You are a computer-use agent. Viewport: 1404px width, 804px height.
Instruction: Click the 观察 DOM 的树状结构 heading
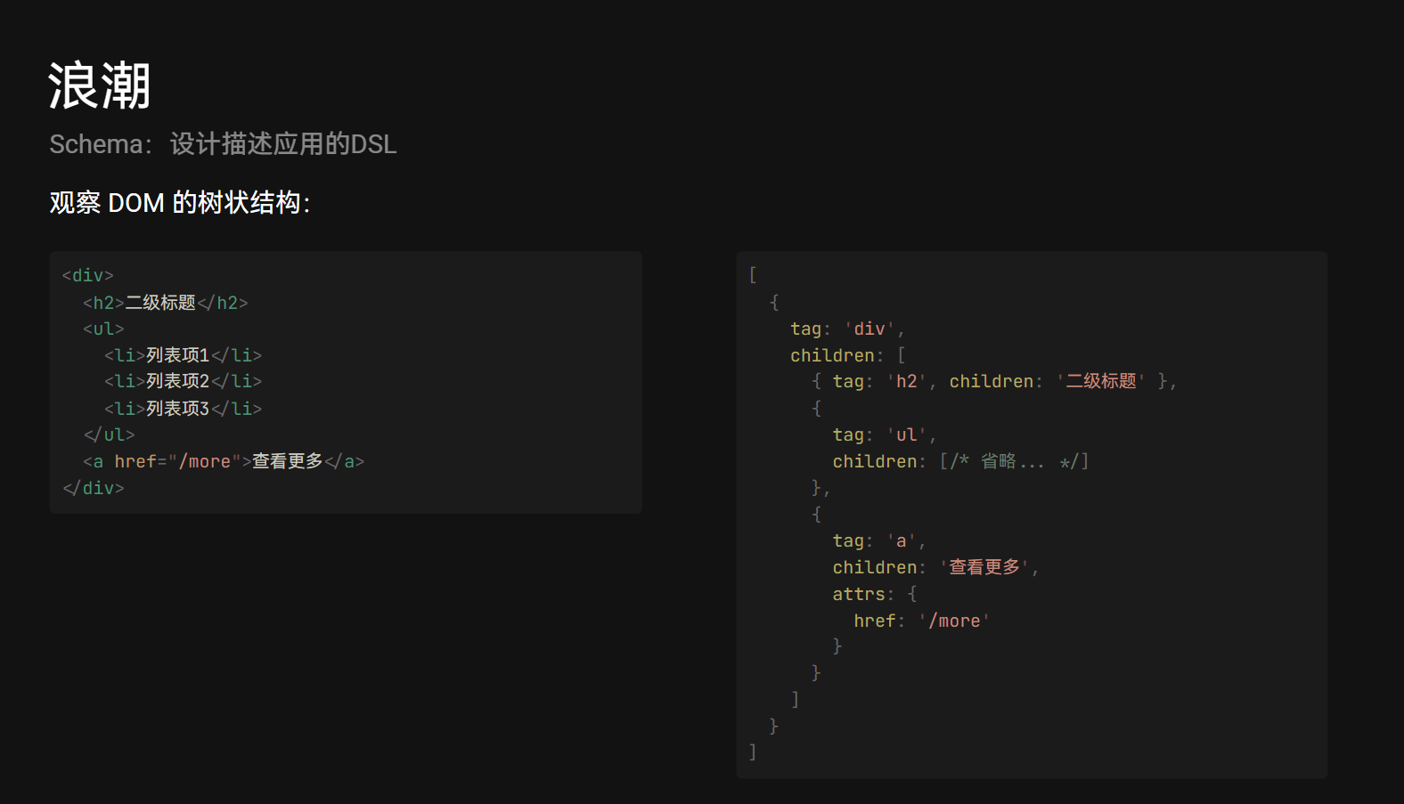179,203
